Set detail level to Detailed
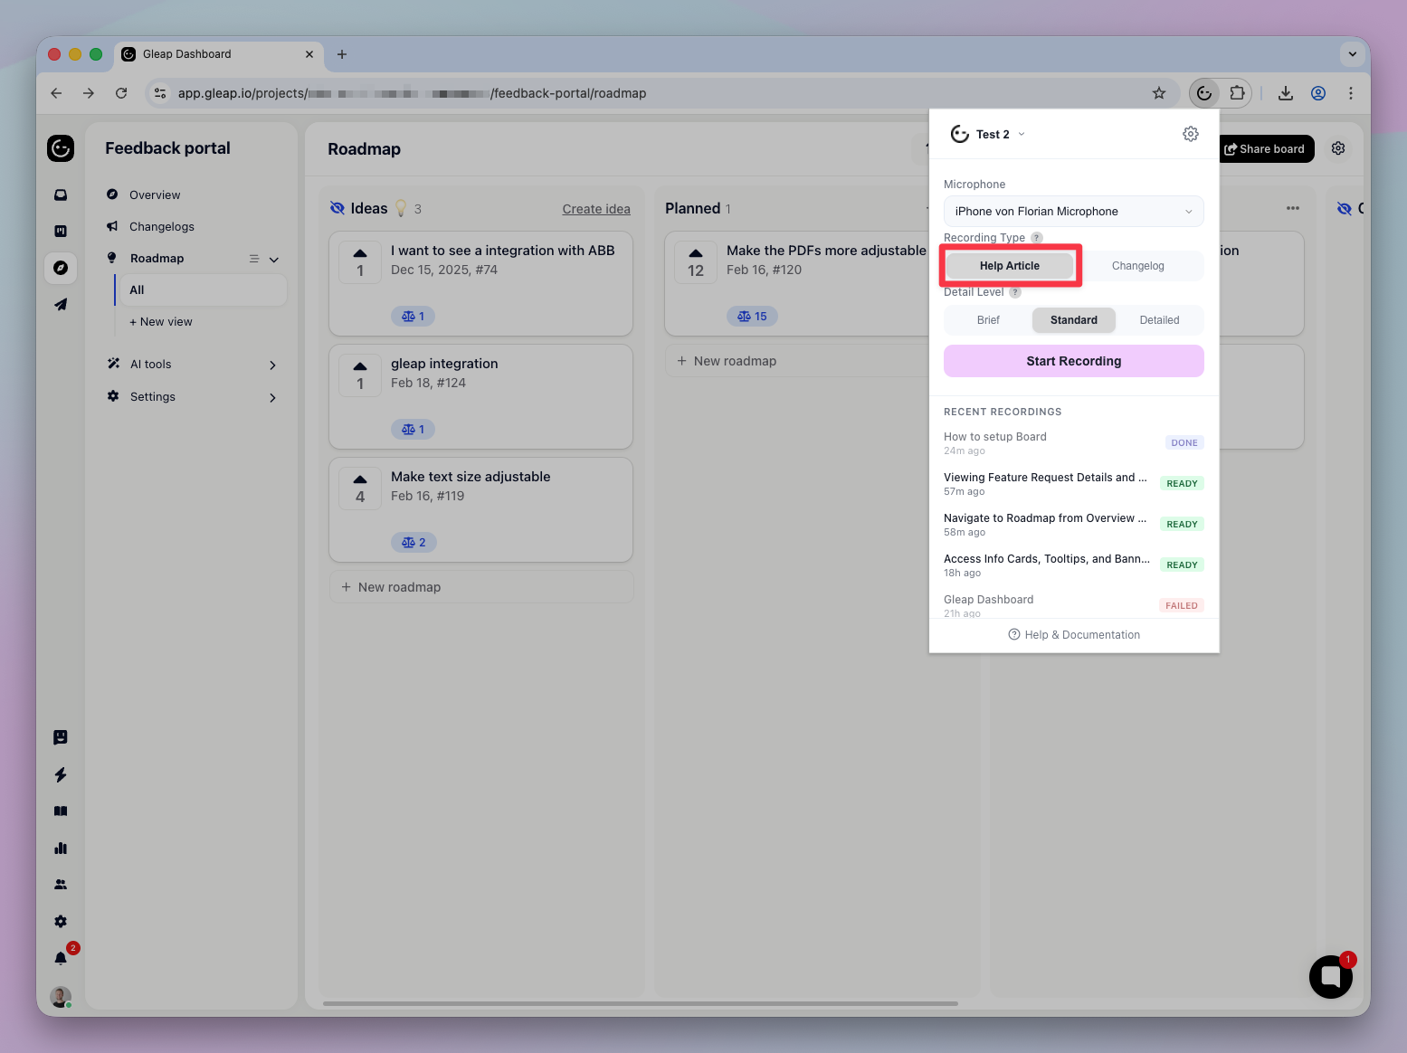This screenshot has height=1053, width=1407. click(1159, 320)
